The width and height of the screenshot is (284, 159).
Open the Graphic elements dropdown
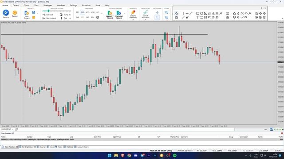point(133,15)
